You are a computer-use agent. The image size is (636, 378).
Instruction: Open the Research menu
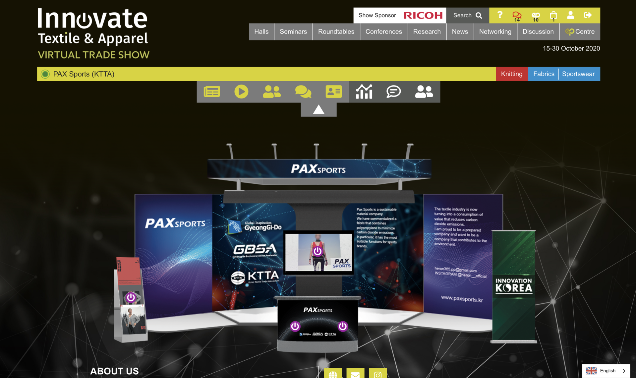(x=427, y=32)
